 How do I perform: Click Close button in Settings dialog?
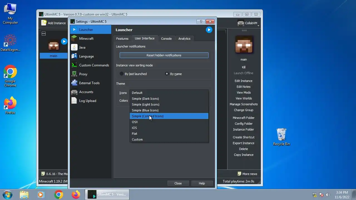click(178, 183)
